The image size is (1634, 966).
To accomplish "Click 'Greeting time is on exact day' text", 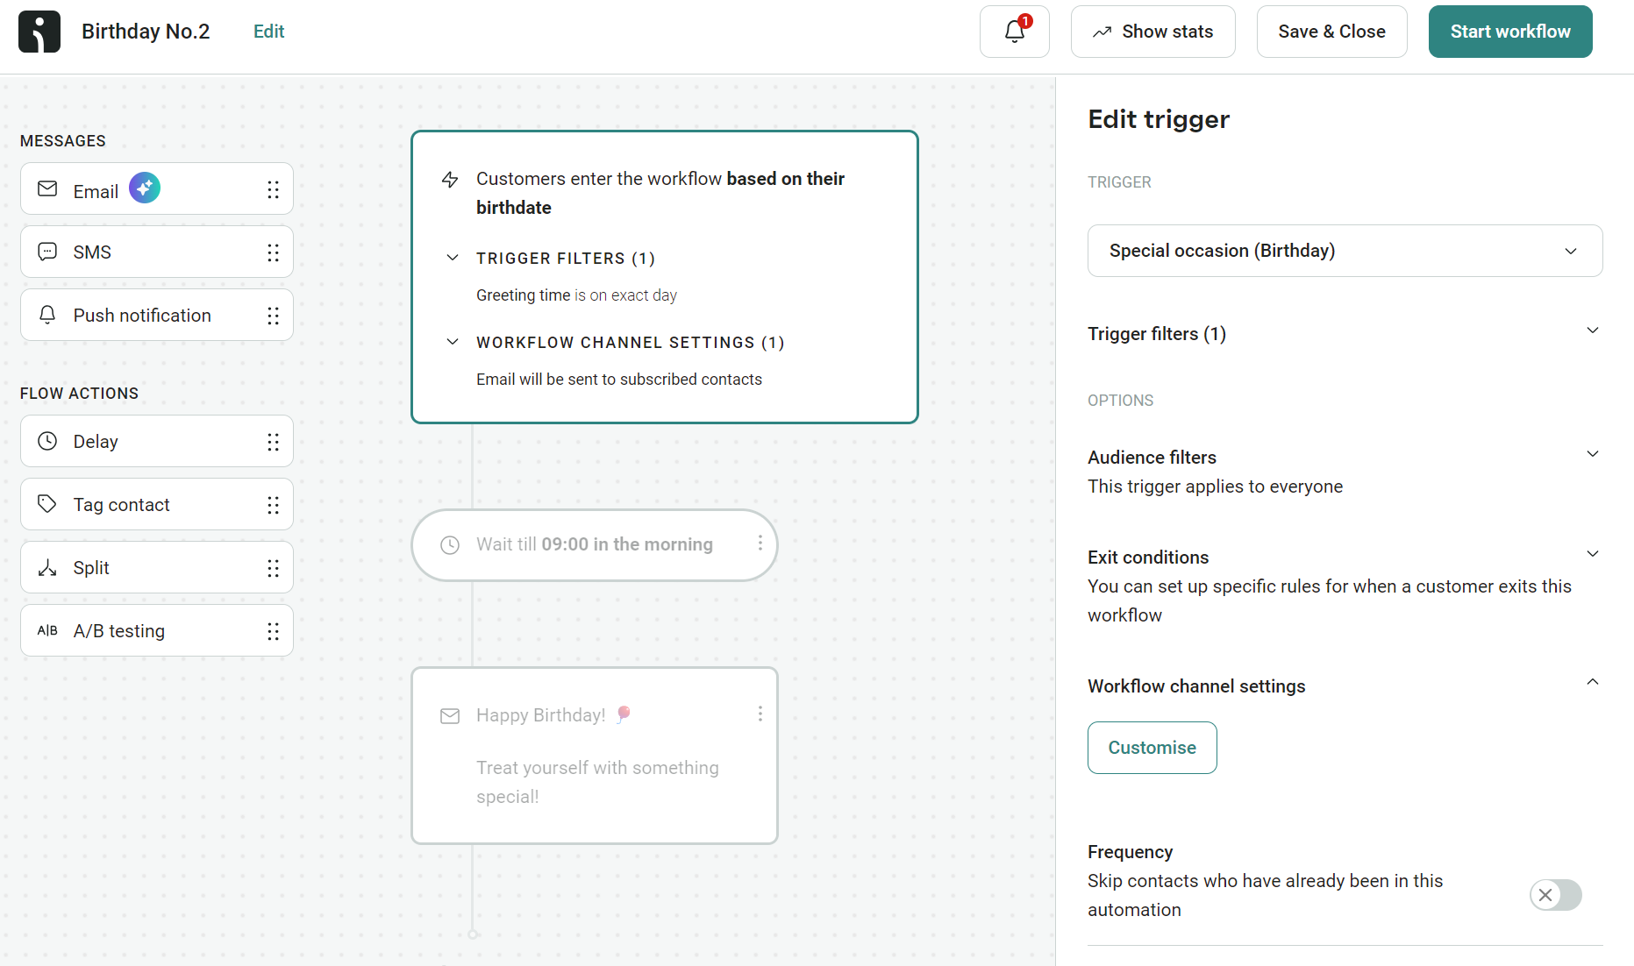I will click(x=576, y=295).
